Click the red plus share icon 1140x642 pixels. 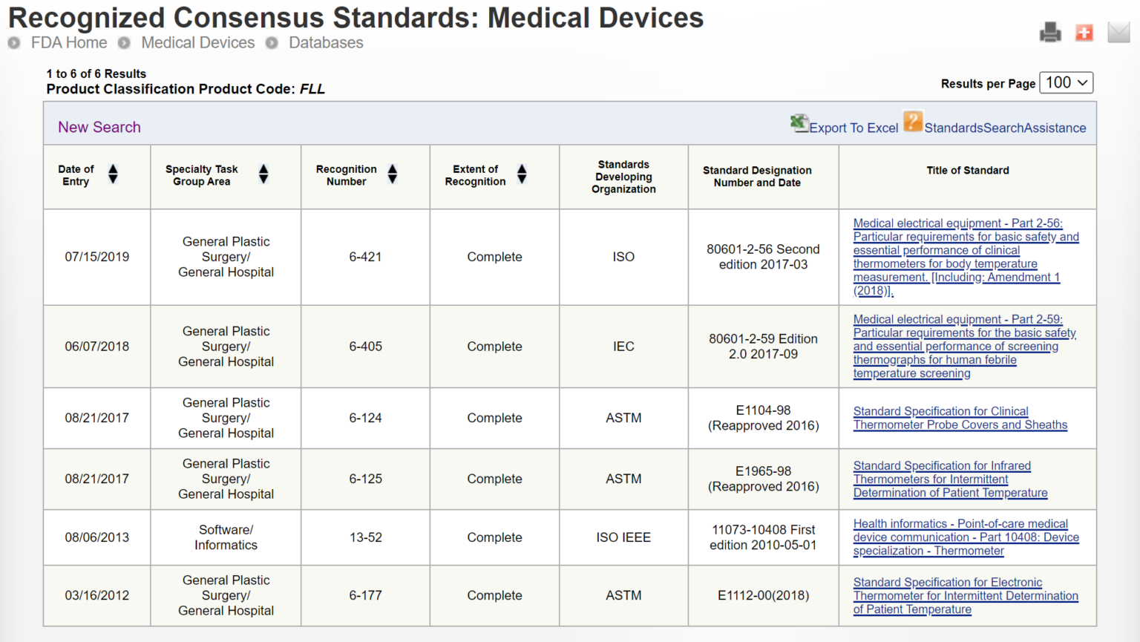[x=1084, y=33]
